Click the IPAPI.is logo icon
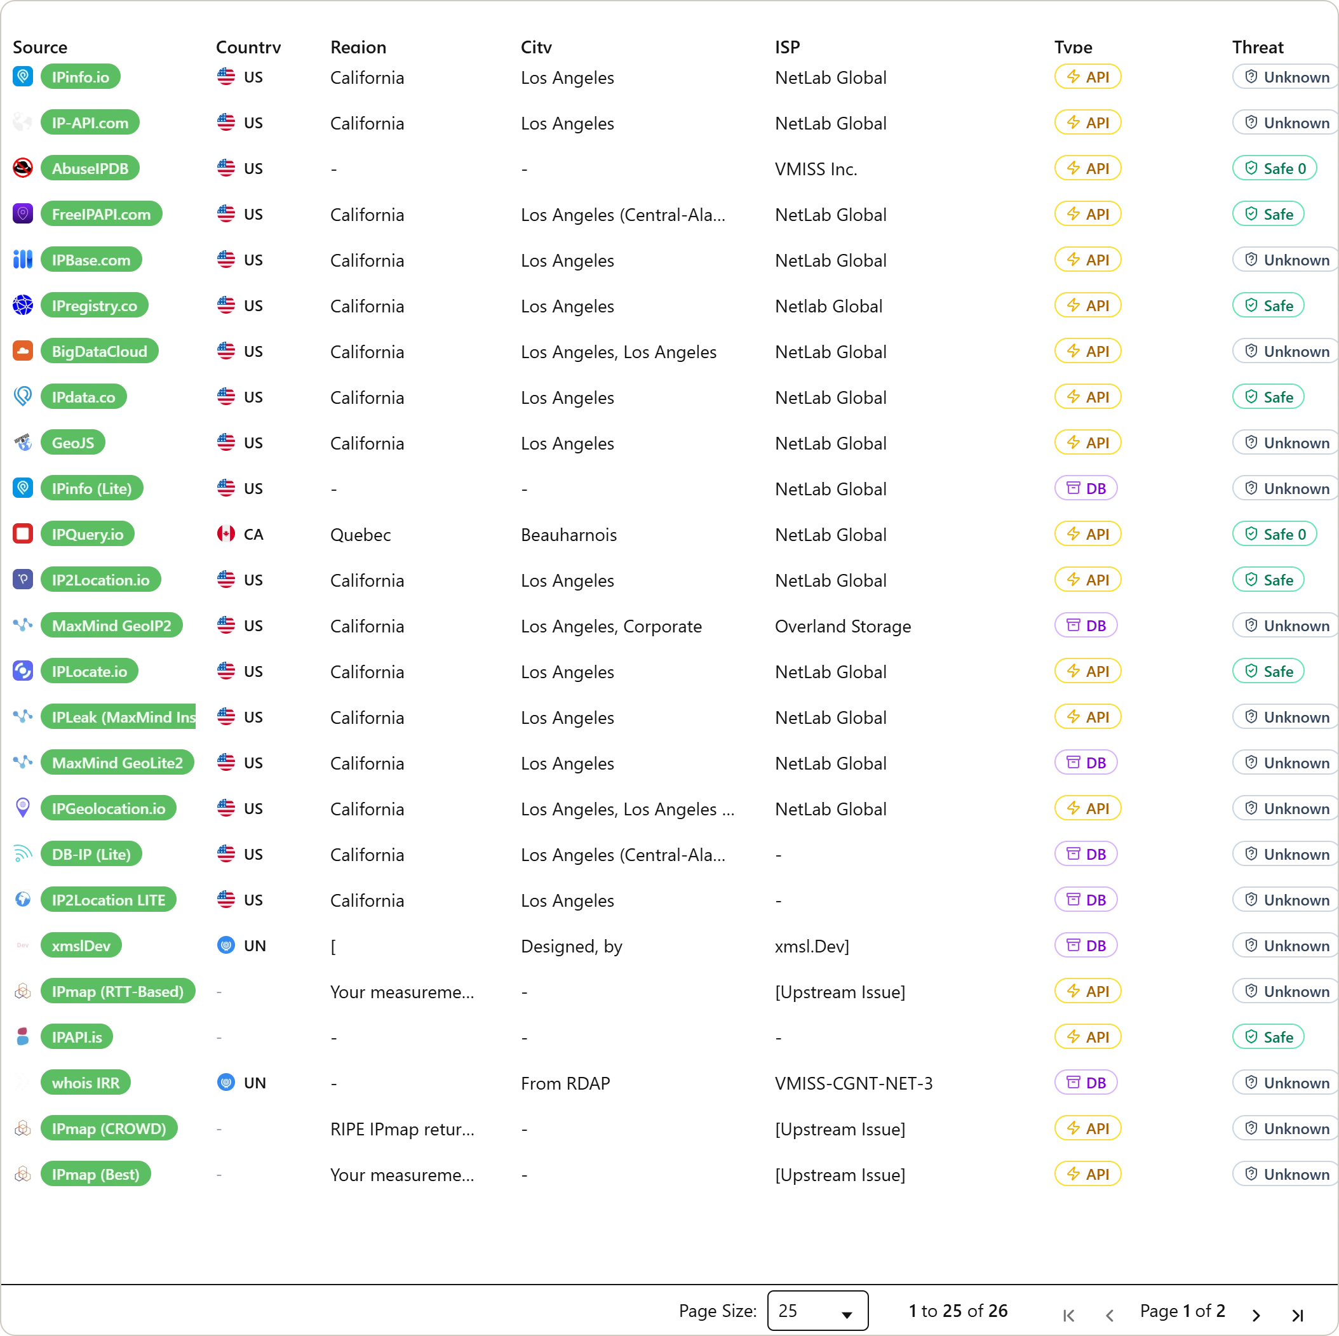The width and height of the screenshot is (1339, 1336). pyautogui.click(x=23, y=1037)
